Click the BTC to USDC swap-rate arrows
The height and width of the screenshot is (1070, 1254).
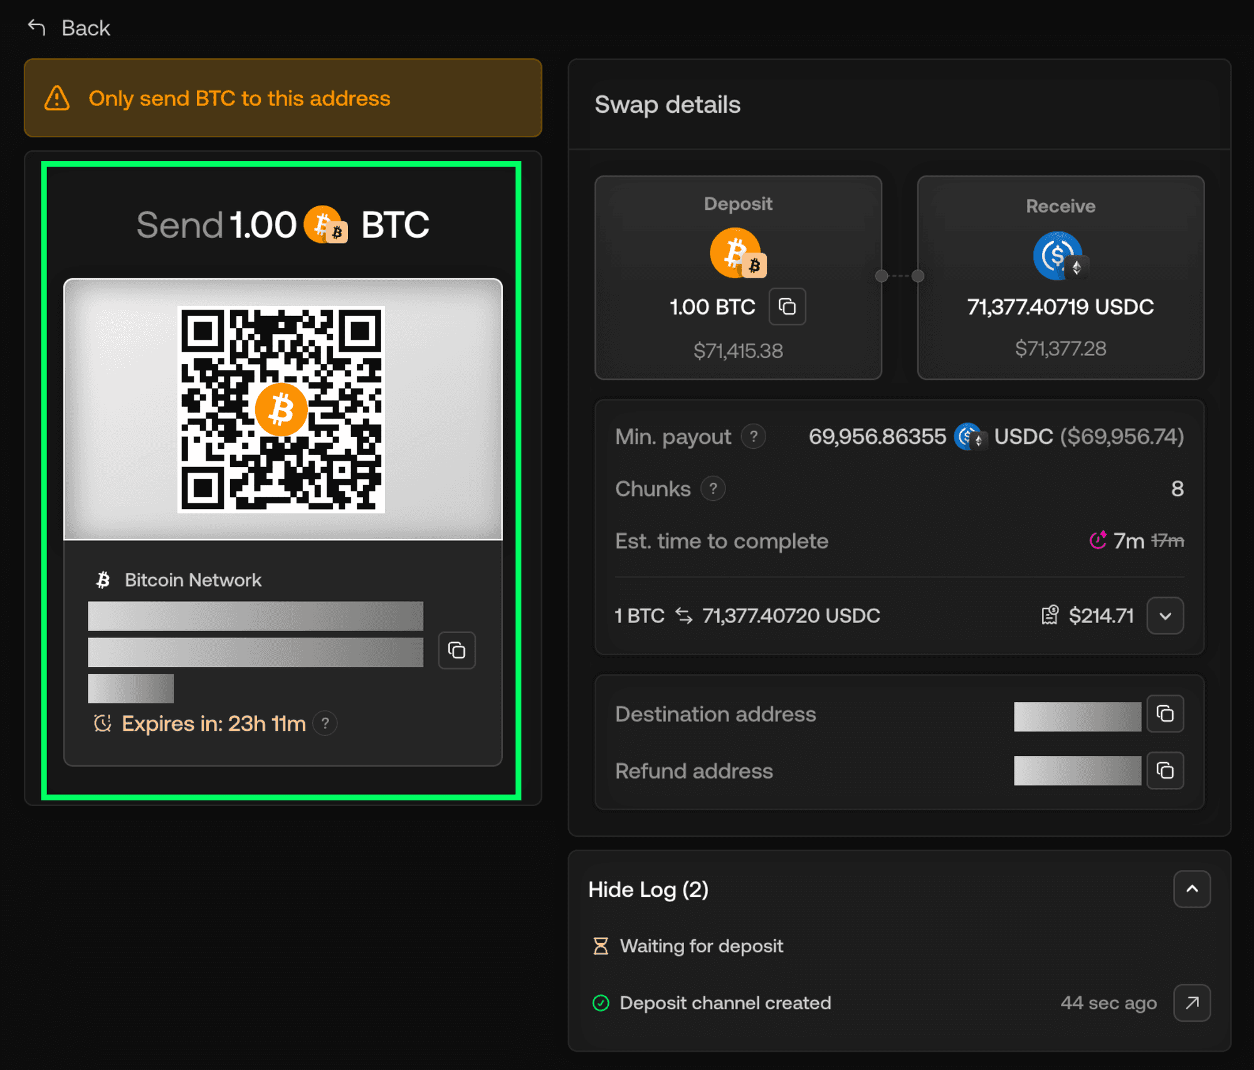pos(683,616)
